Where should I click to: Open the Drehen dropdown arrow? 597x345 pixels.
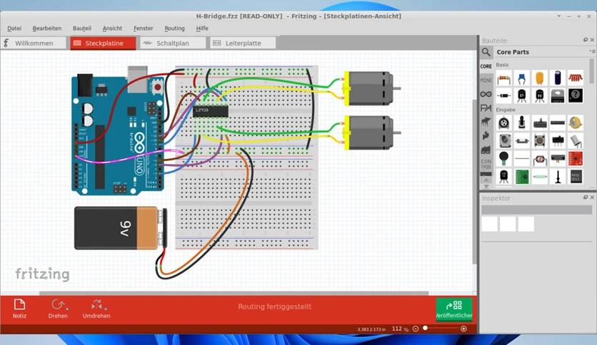coord(67,309)
